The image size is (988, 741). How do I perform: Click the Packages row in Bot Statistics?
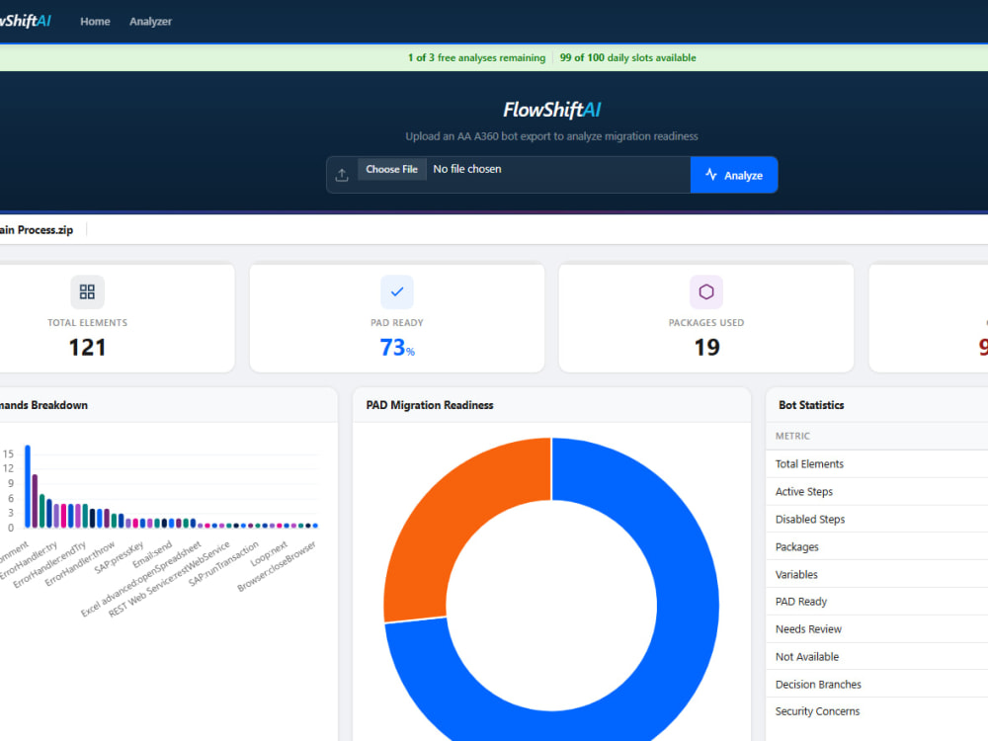(x=877, y=547)
